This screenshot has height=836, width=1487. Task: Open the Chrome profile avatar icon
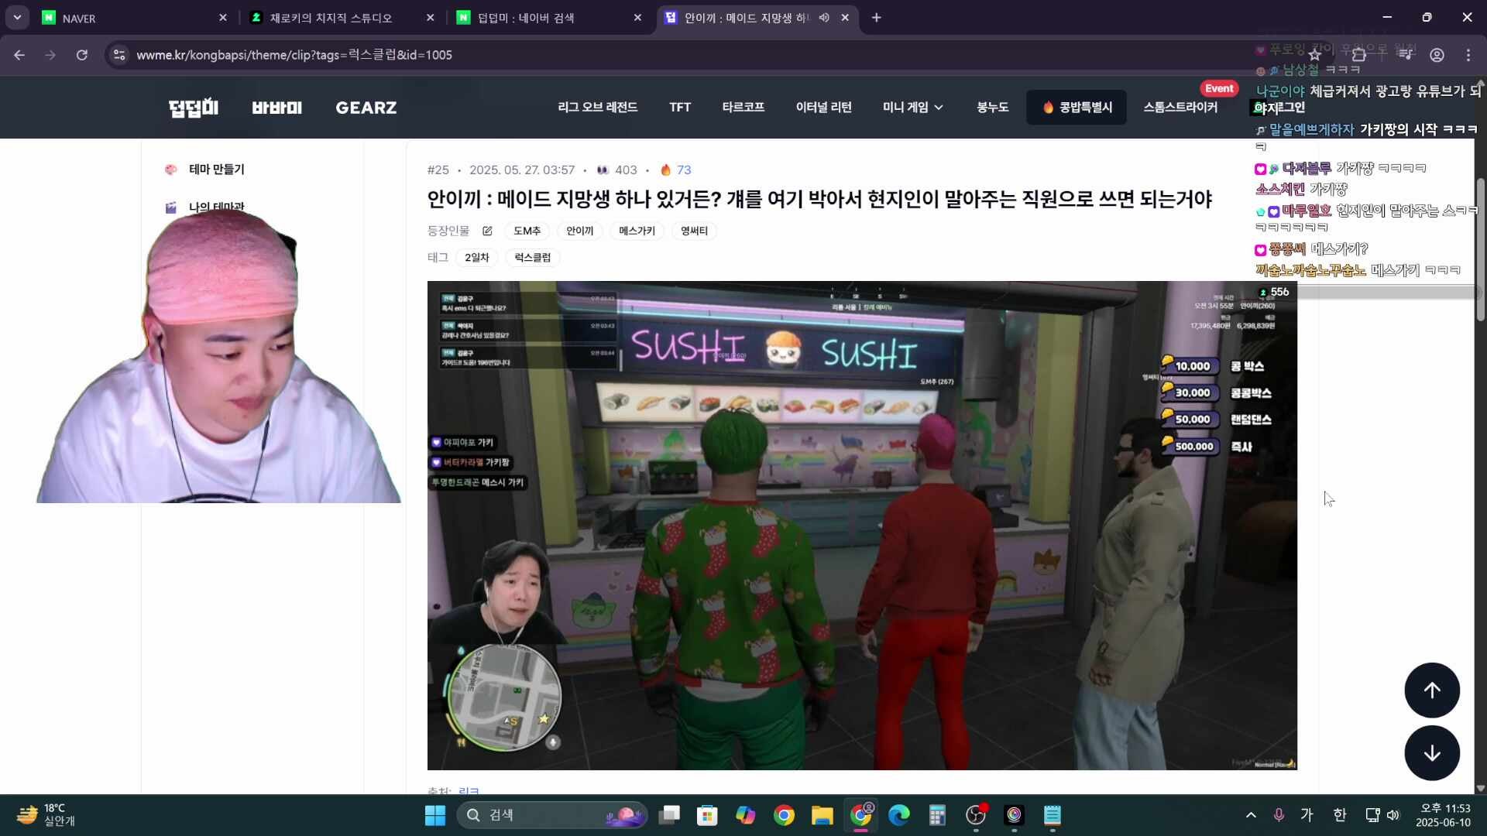pos(1437,55)
